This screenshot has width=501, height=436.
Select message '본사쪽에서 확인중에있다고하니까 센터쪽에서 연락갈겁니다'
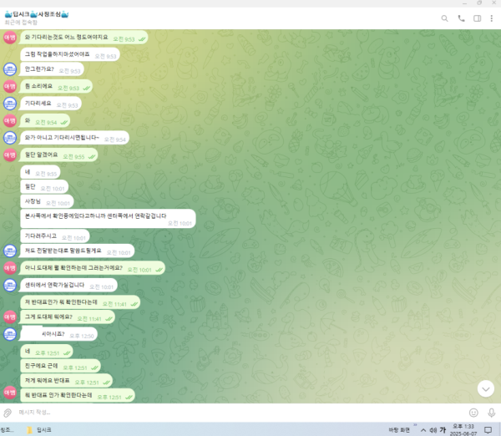108,219
